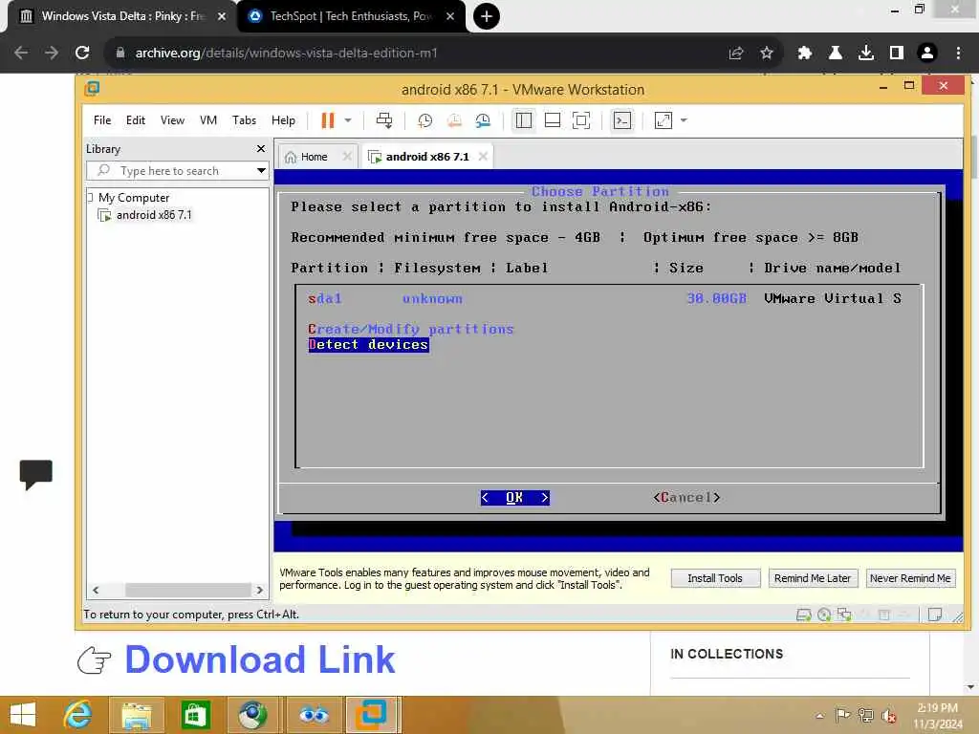Screen dimensions: 979x734
Task: Open the dropdown next to pause button
Action: 348,120
